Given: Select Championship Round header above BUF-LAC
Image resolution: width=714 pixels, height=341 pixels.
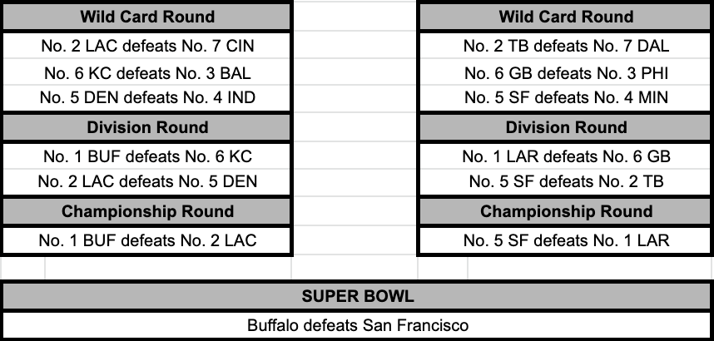Looking at the screenshot, I should 147,211.
